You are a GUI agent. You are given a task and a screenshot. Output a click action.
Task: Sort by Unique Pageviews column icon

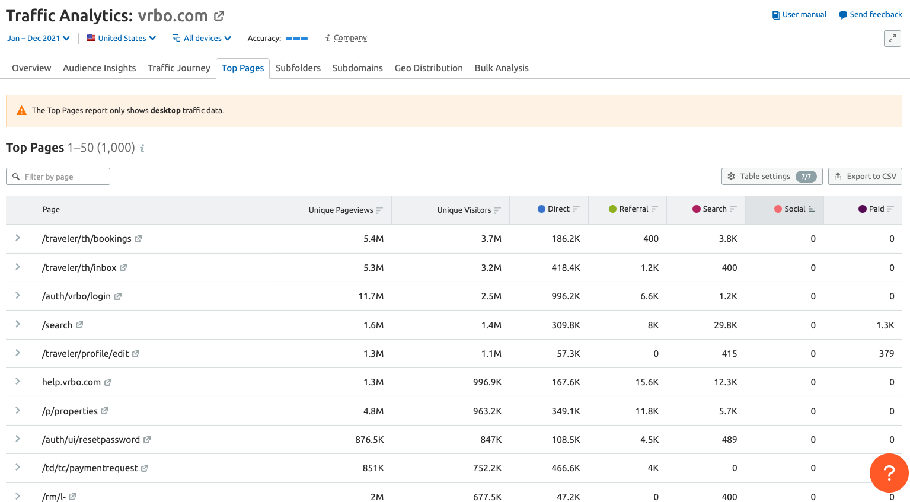click(379, 210)
